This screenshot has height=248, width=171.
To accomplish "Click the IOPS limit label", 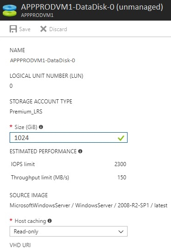I will [x=23, y=164].
